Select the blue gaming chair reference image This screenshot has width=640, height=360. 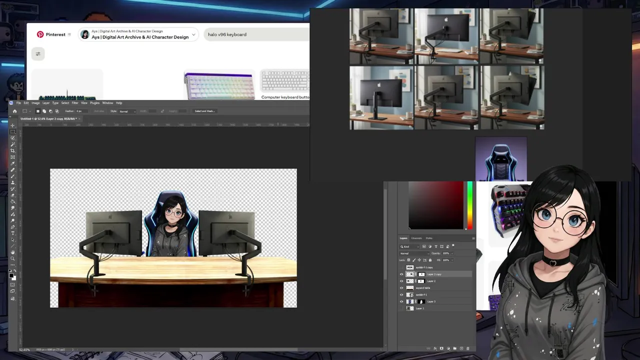(500, 159)
